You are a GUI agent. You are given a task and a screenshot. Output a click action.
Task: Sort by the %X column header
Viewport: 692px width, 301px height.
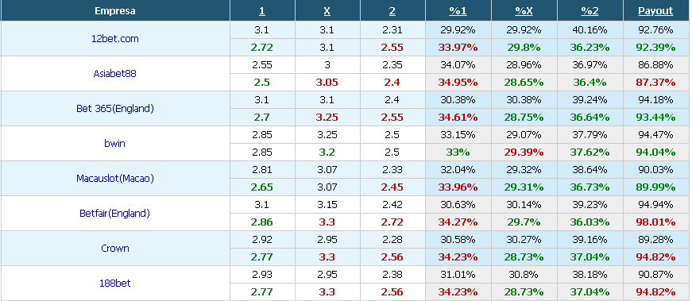(x=524, y=11)
